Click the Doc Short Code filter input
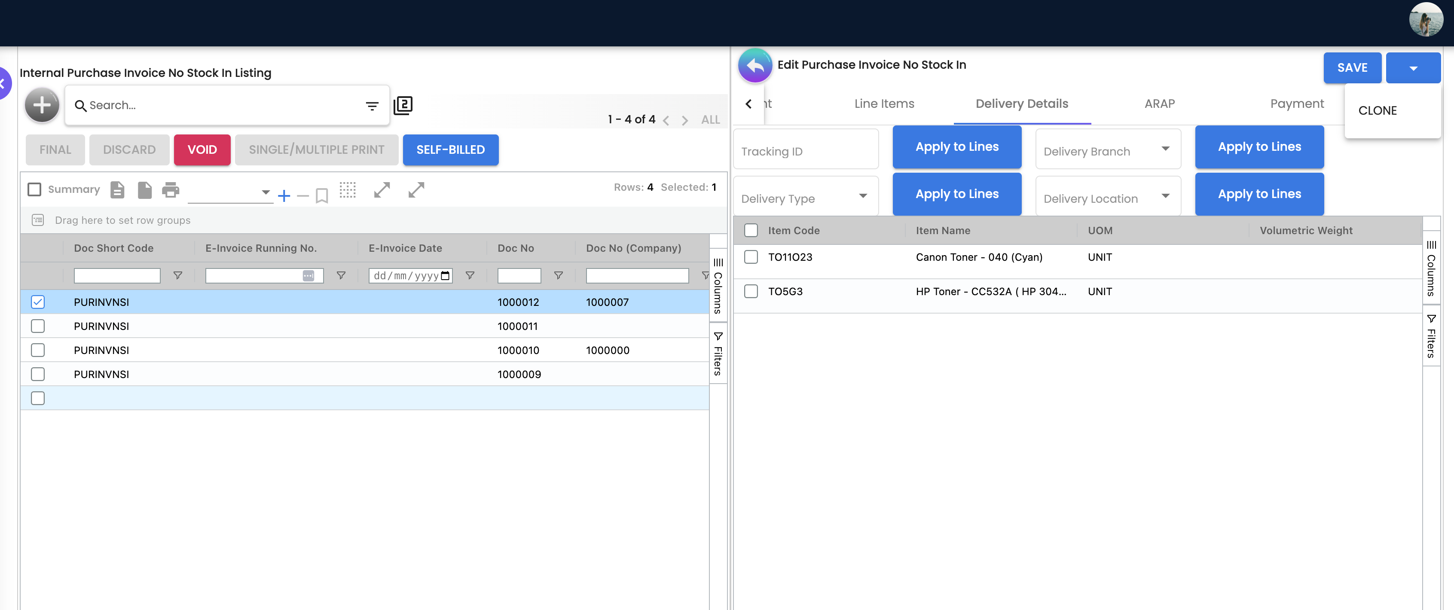 [117, 275]
